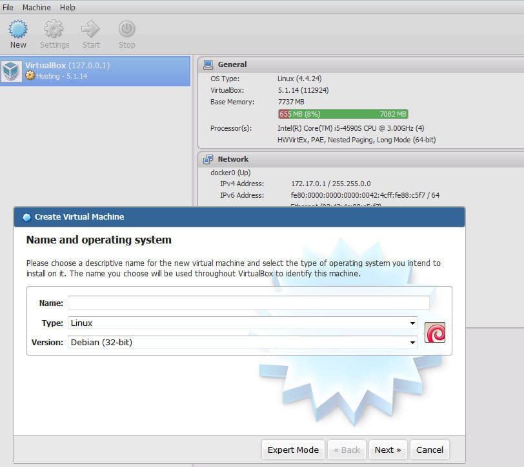Click the memory usage bar showing 655 MB

click(343, 114)
